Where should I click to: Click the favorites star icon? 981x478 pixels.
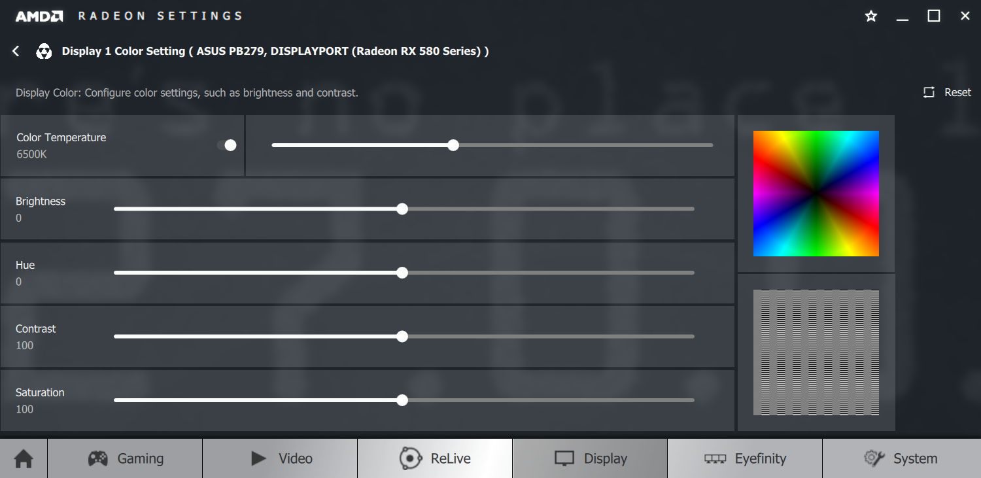point(871,16)
